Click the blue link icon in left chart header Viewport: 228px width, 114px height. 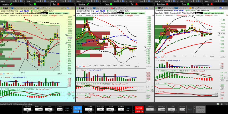click(68, 8)
